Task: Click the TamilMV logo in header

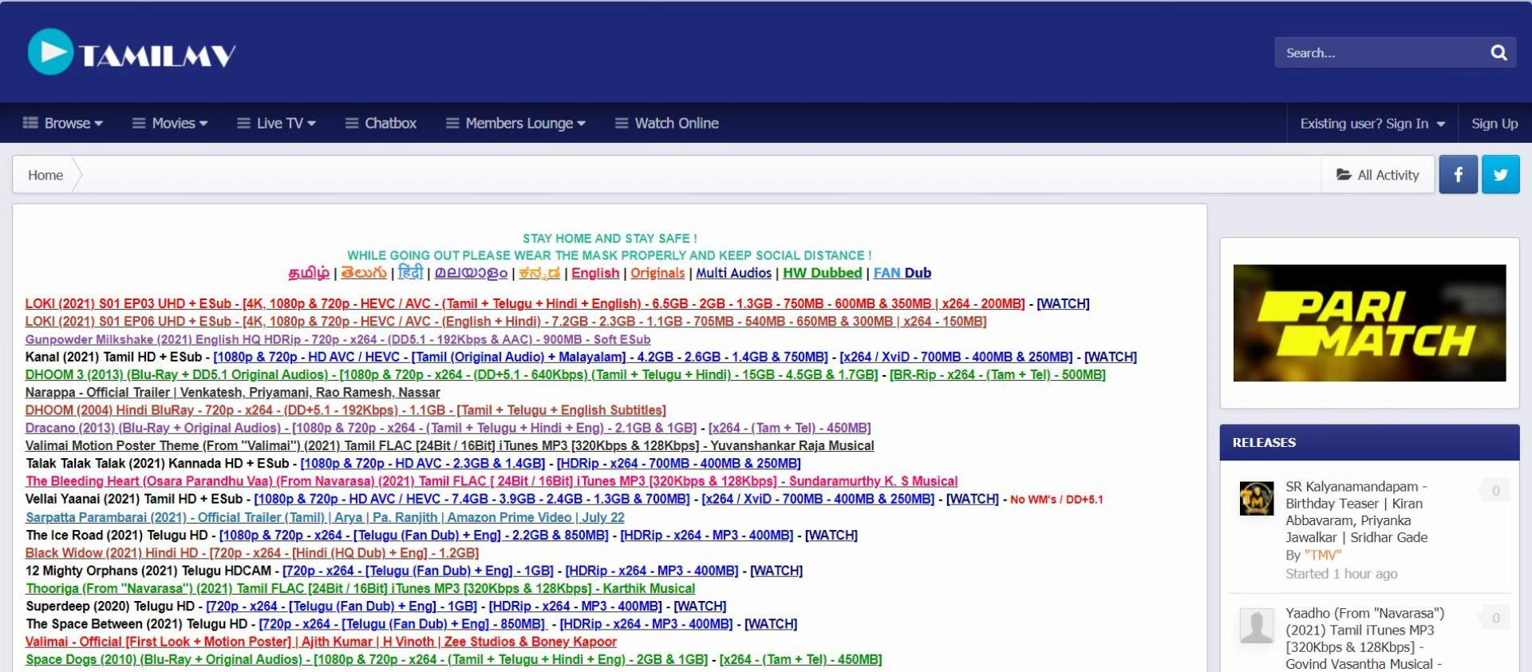Action: pos(132,53)
